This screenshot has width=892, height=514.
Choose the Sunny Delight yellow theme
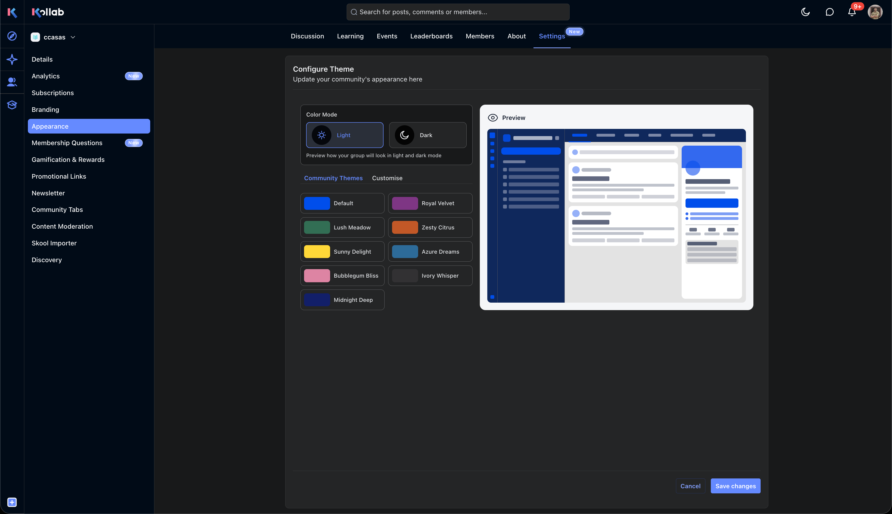[x=342, y=251]
